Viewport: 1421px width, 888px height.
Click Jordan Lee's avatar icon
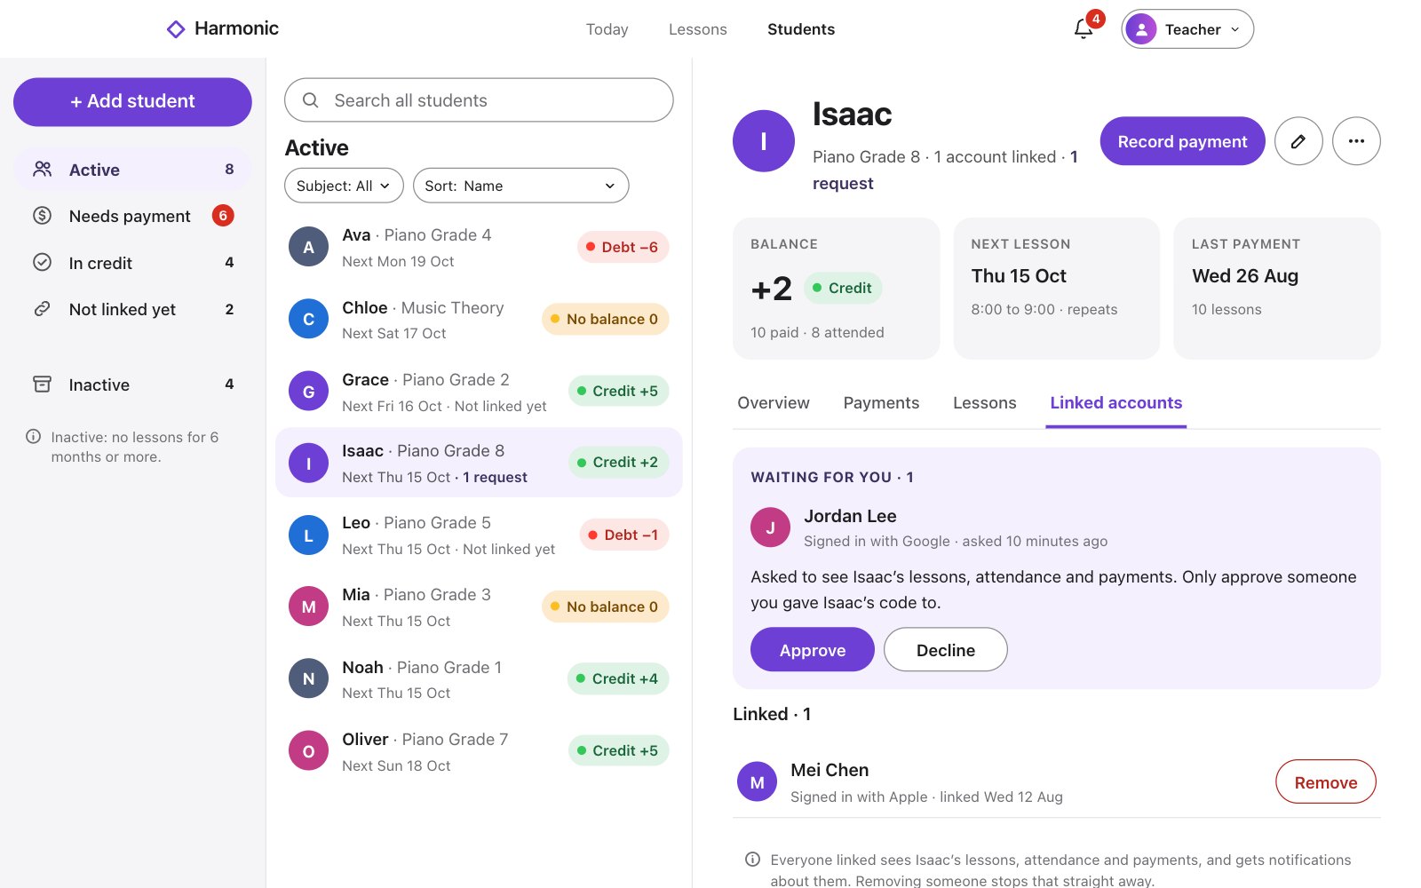(x=770, y=527)
